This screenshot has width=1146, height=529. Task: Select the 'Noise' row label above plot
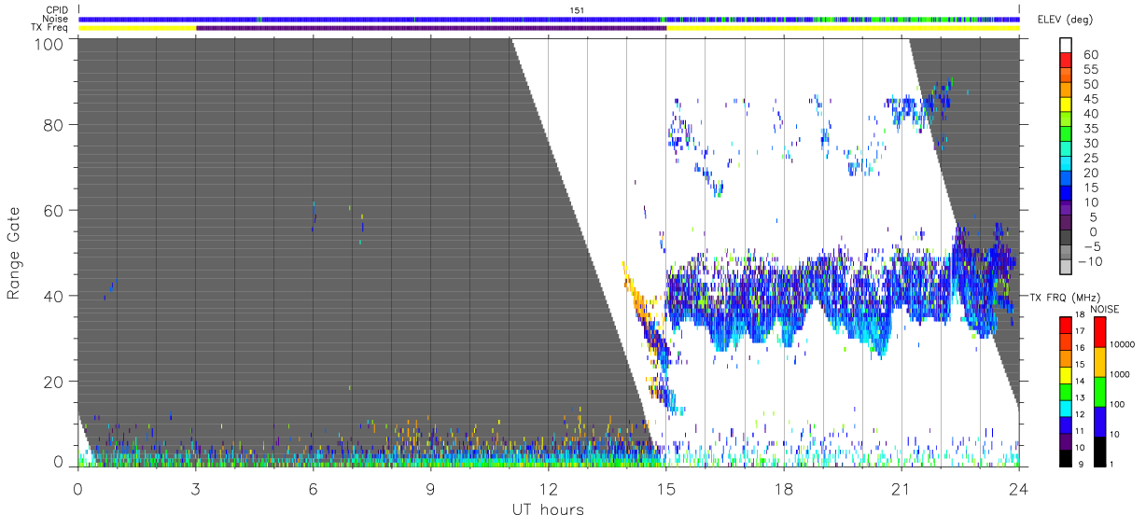[x=57, y=19]
